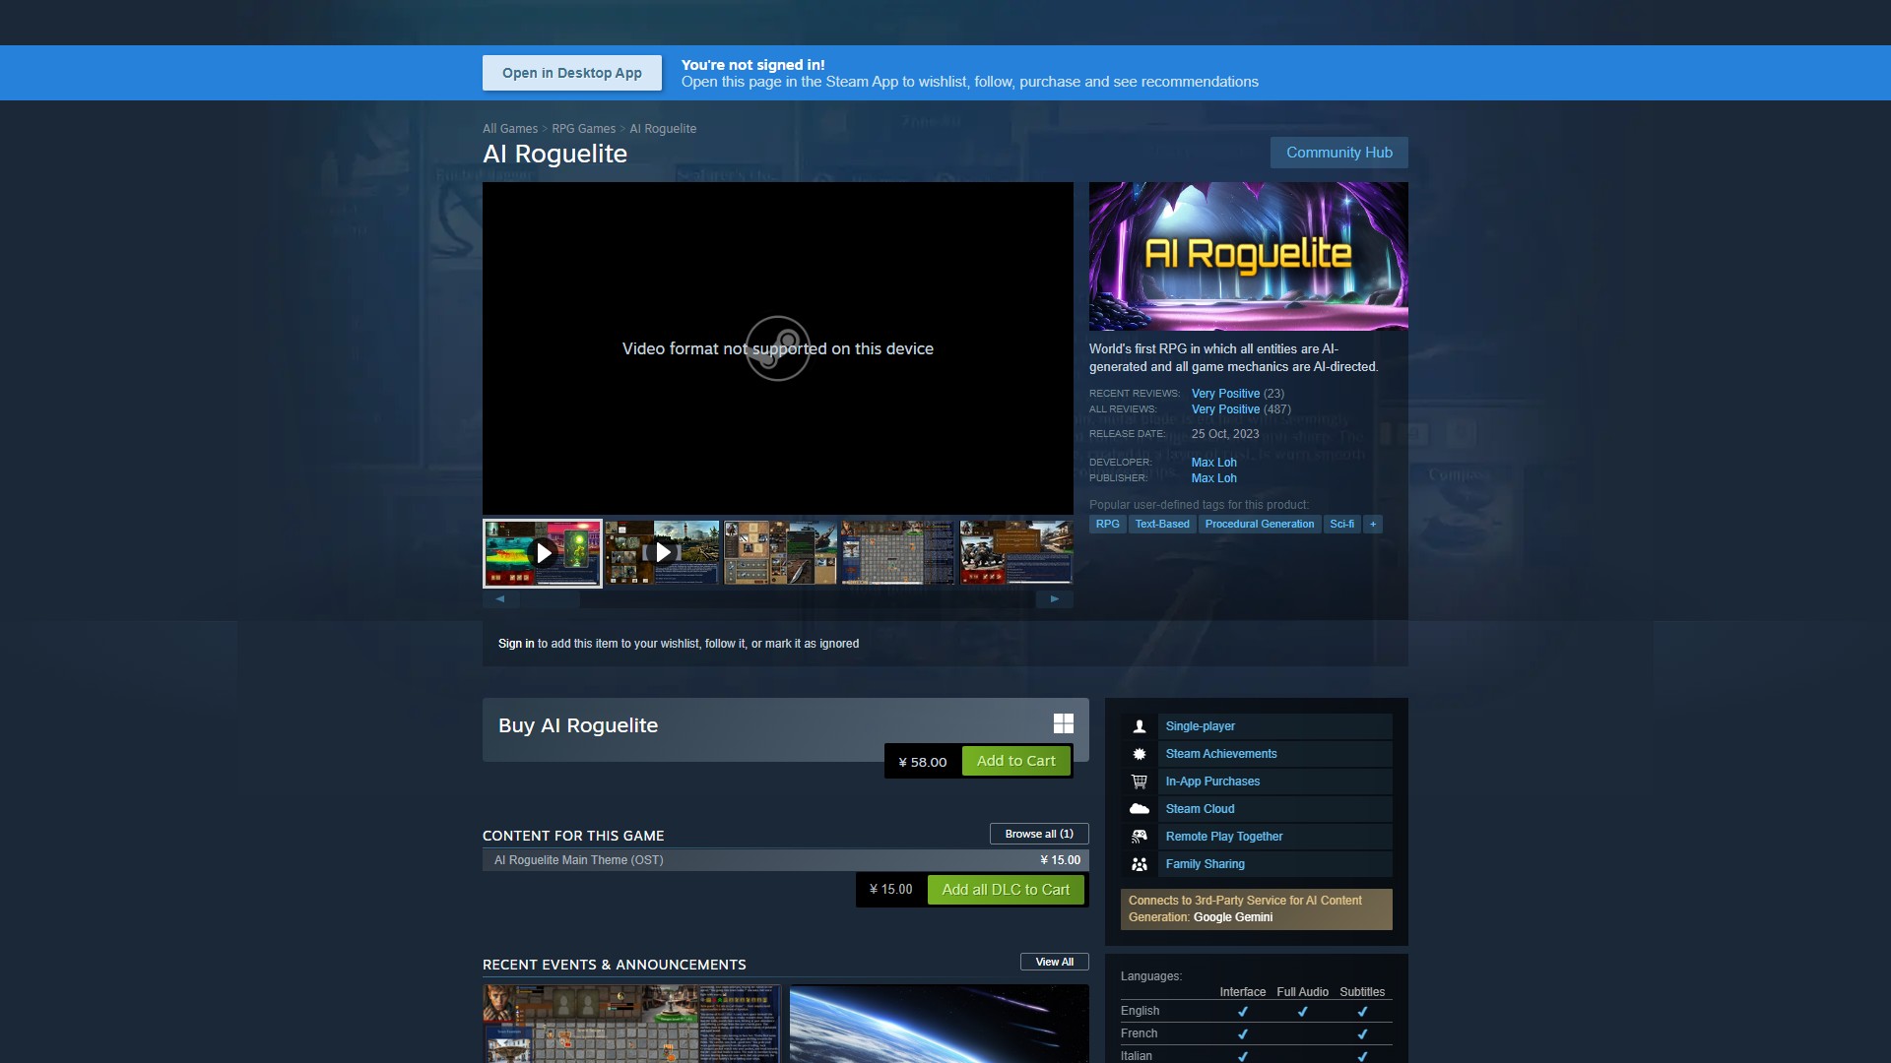Open AI Roguelite Main Theme OST row
Screen dimensions: 1891x1063
tap(786, 860)
